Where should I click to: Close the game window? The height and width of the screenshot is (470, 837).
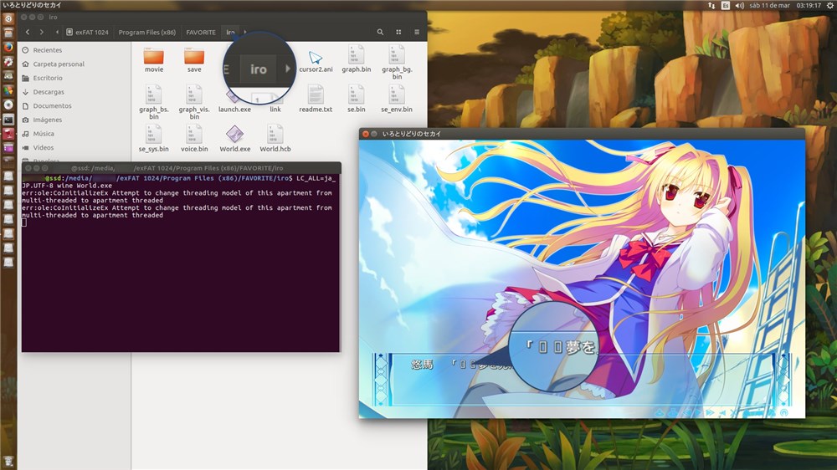(x=366, y=134)
